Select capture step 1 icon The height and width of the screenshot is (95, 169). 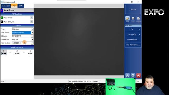[4, 53]
